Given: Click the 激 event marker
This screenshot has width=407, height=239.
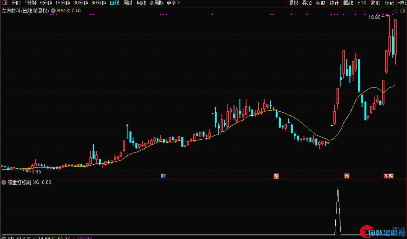Looking at the screenshot, I should pos(276,176).
